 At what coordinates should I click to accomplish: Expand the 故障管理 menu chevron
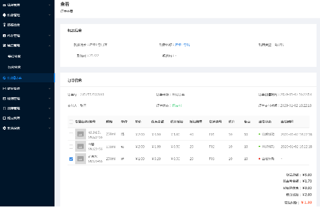49,108
